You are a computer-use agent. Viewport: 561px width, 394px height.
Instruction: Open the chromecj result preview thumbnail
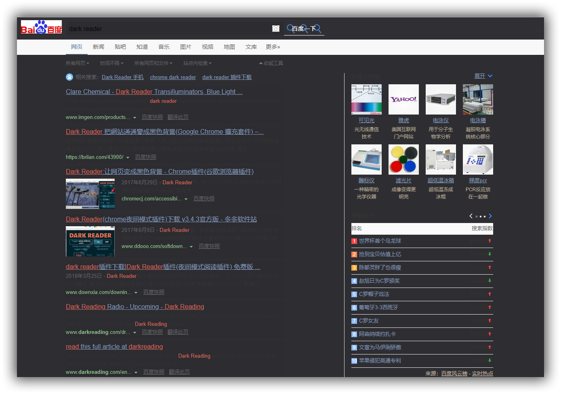point(90,194)
